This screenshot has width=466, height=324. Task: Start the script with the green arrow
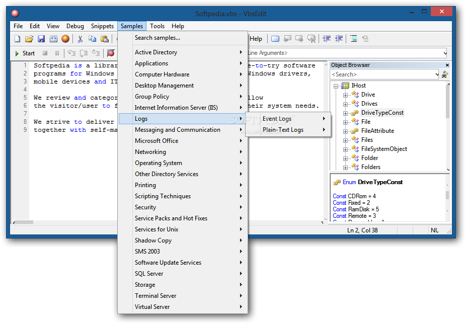click(25, 53)
